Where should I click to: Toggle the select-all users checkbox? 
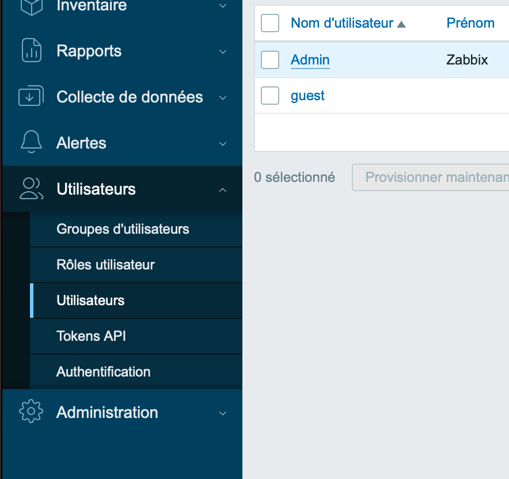pyautogui.click(x=270, y=24)
